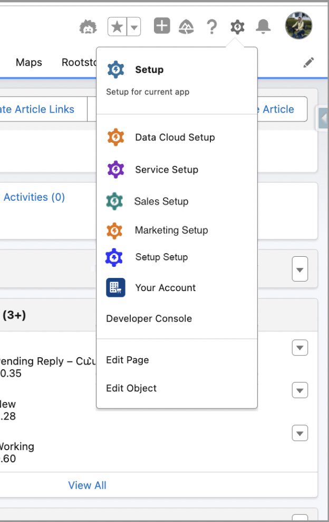Click the teal Sales Setup gear icon
Viewport: 329px width, 522px height.
click(x=114, y=201)
